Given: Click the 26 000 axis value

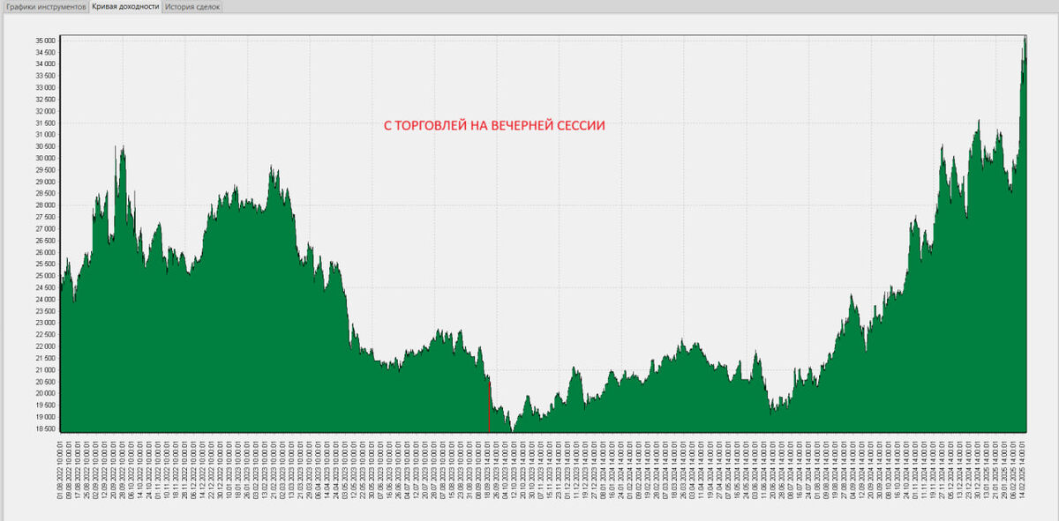Looking at the screenshot, I should pos(45,252).
